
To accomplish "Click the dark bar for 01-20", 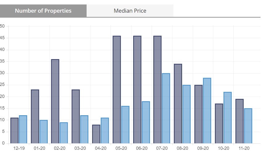I will tap(35, 116).
